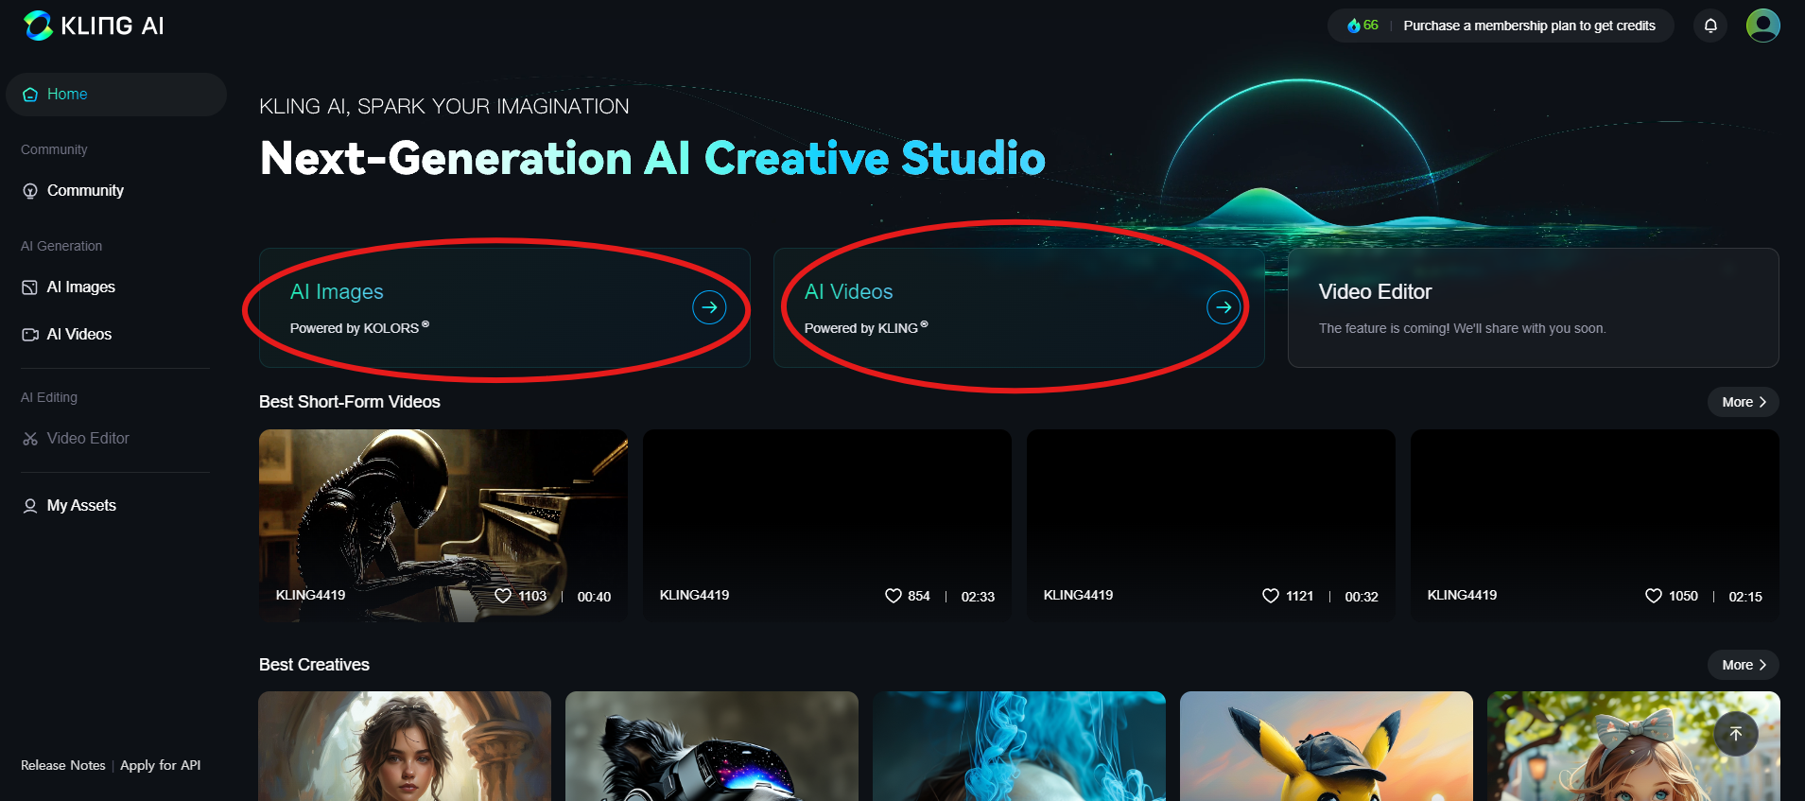Click the AI Videos sidebar camera icon
Image resolution: width=1805 pixels, height=801 pixels.
point(30,335)
